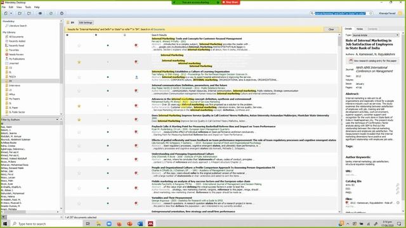Select Needs Review in the sidebar
406x228 pixels.
point(16,54)
